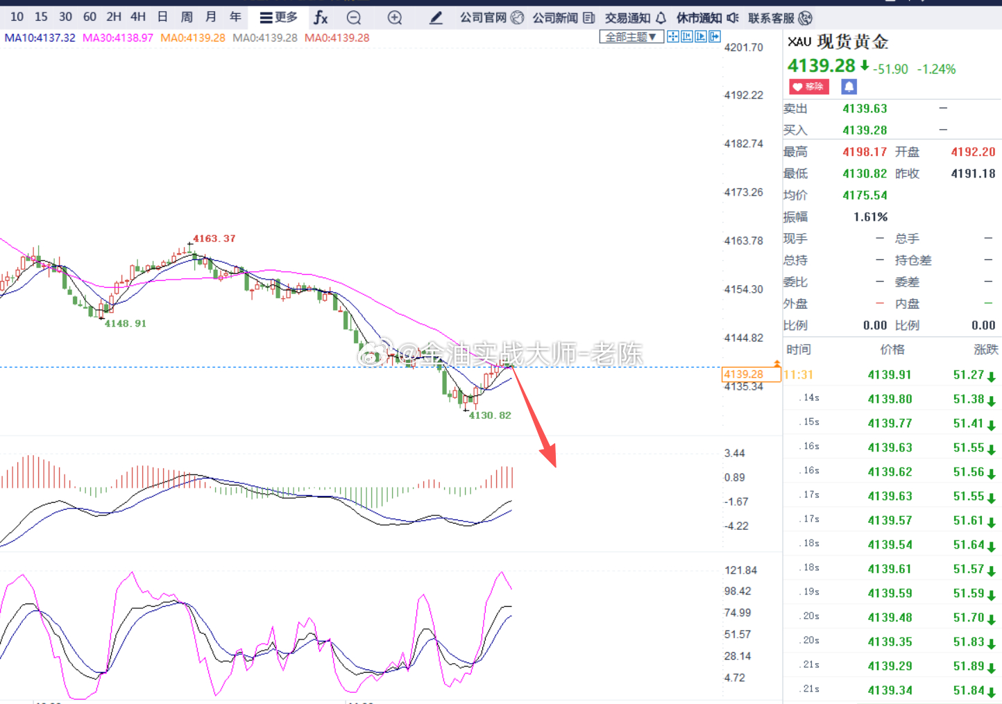Expand the 全部主题 theme dropdown

[x=631, y=37]
